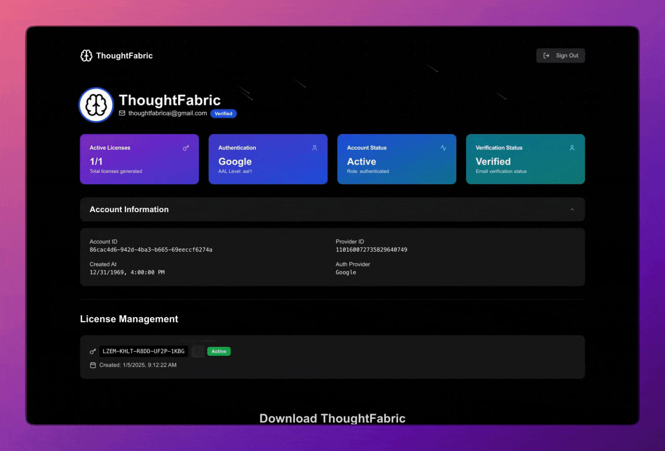Click the user icon on Authentication card
The height and width of the screenshot is (451, 665).
click(315, 148)
